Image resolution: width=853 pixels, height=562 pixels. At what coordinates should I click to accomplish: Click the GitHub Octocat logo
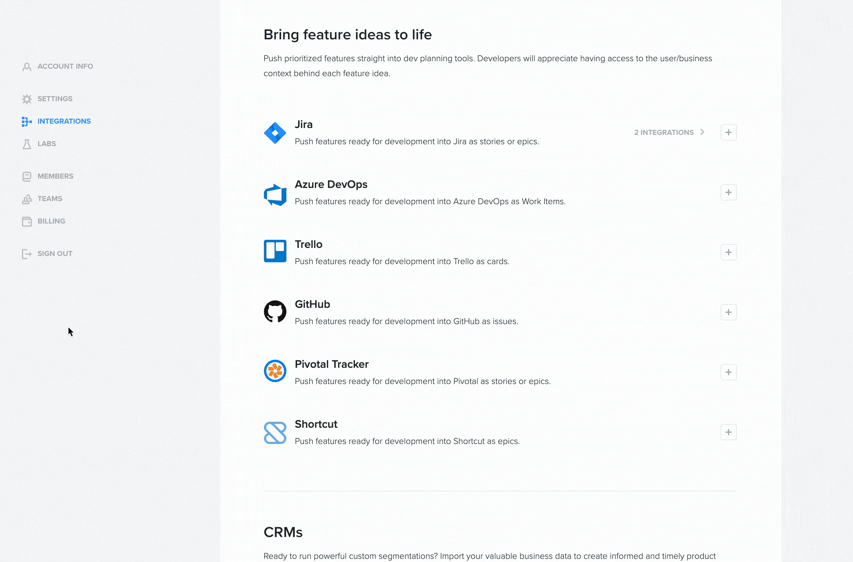pyautogui.click(x=275, y=312)
